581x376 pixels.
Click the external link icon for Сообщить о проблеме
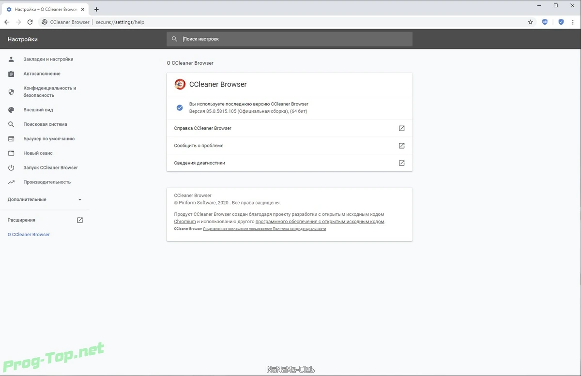click(x=401, y=146)
